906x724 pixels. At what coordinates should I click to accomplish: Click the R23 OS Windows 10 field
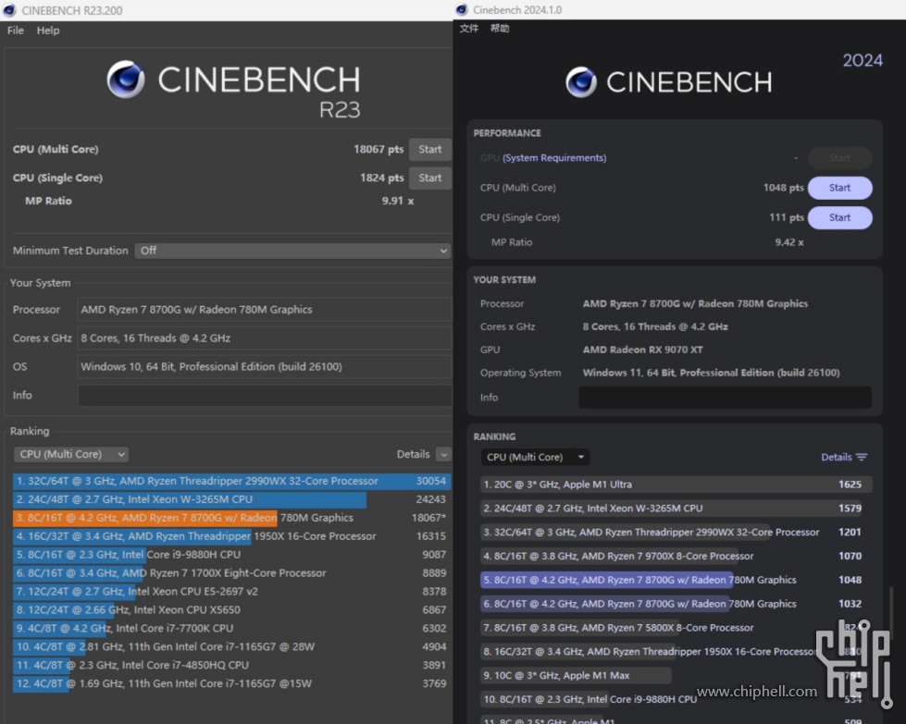click(x=265, y=366)
